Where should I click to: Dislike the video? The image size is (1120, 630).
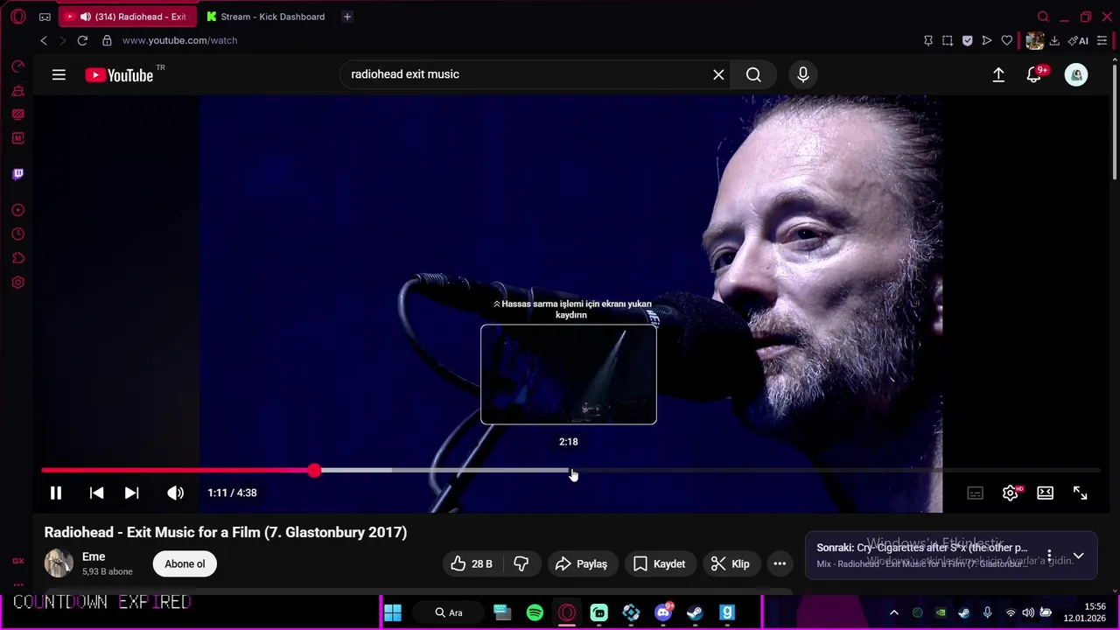(521, 563)
